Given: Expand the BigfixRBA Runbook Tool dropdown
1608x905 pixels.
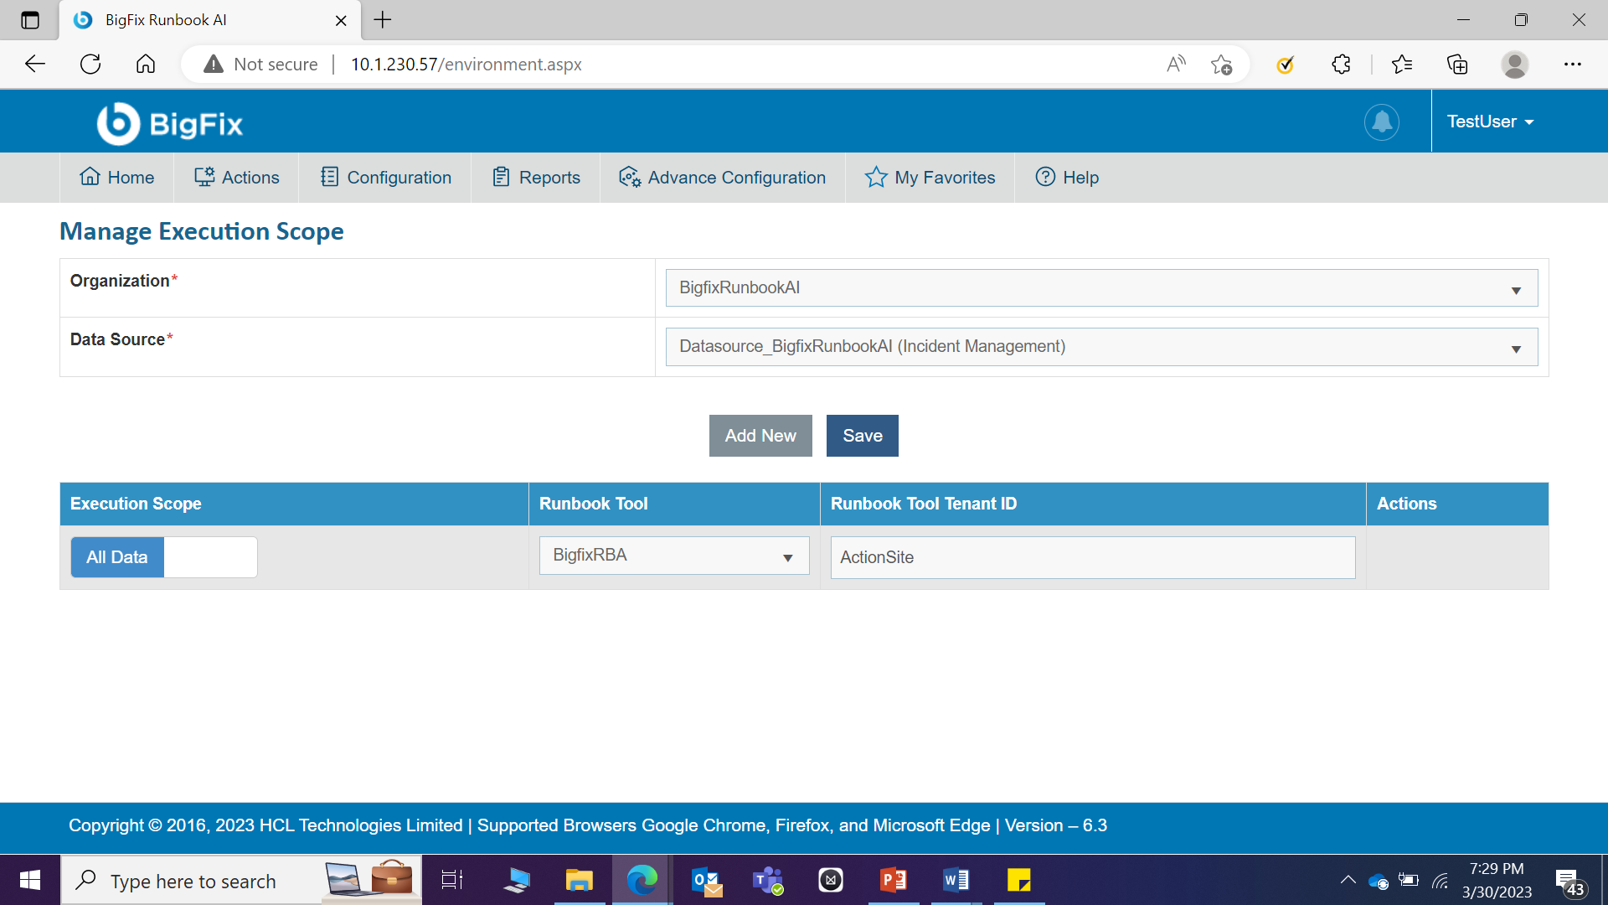Looking at the screenshot, I should pos(674,556).
